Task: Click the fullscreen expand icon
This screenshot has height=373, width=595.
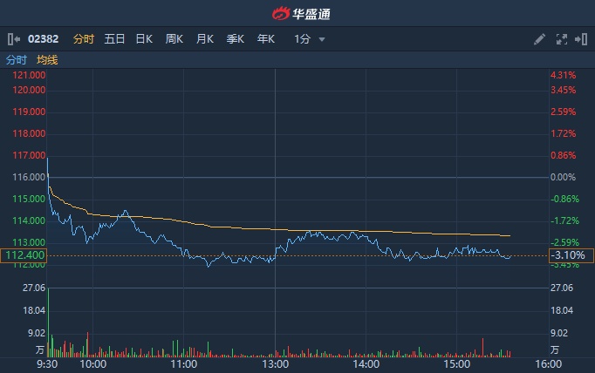Action: click(562, 39)
